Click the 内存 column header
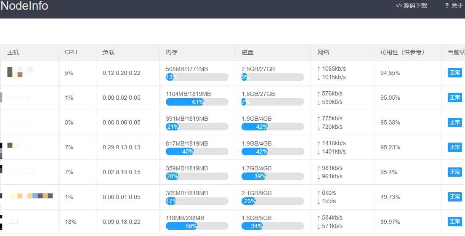The image size is (465, 236). (172, 52)
